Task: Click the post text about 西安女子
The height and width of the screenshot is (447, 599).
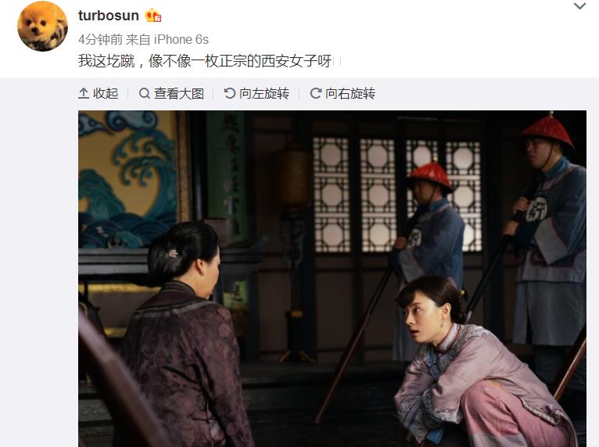Action: click(x=205, y=61)
